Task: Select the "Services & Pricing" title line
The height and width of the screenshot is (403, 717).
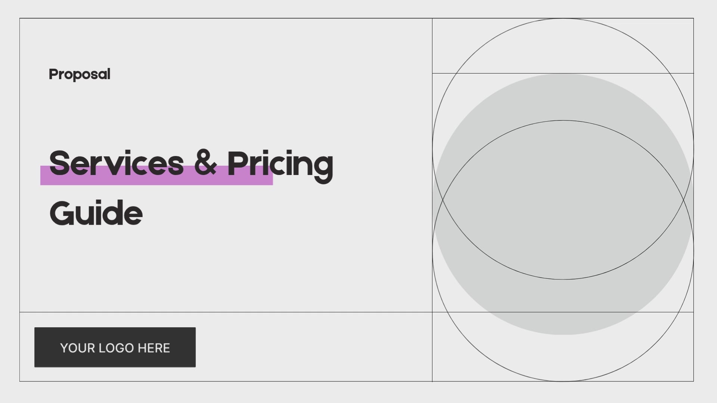Action: click(x=191, y=164)
